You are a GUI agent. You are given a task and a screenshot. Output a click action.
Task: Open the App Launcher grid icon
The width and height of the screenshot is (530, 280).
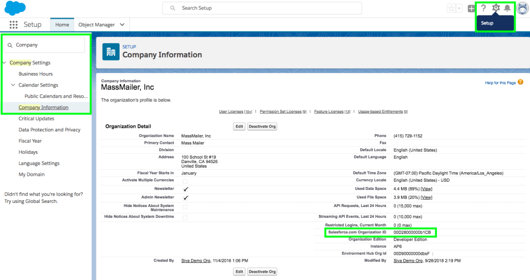tap(13, 25)
